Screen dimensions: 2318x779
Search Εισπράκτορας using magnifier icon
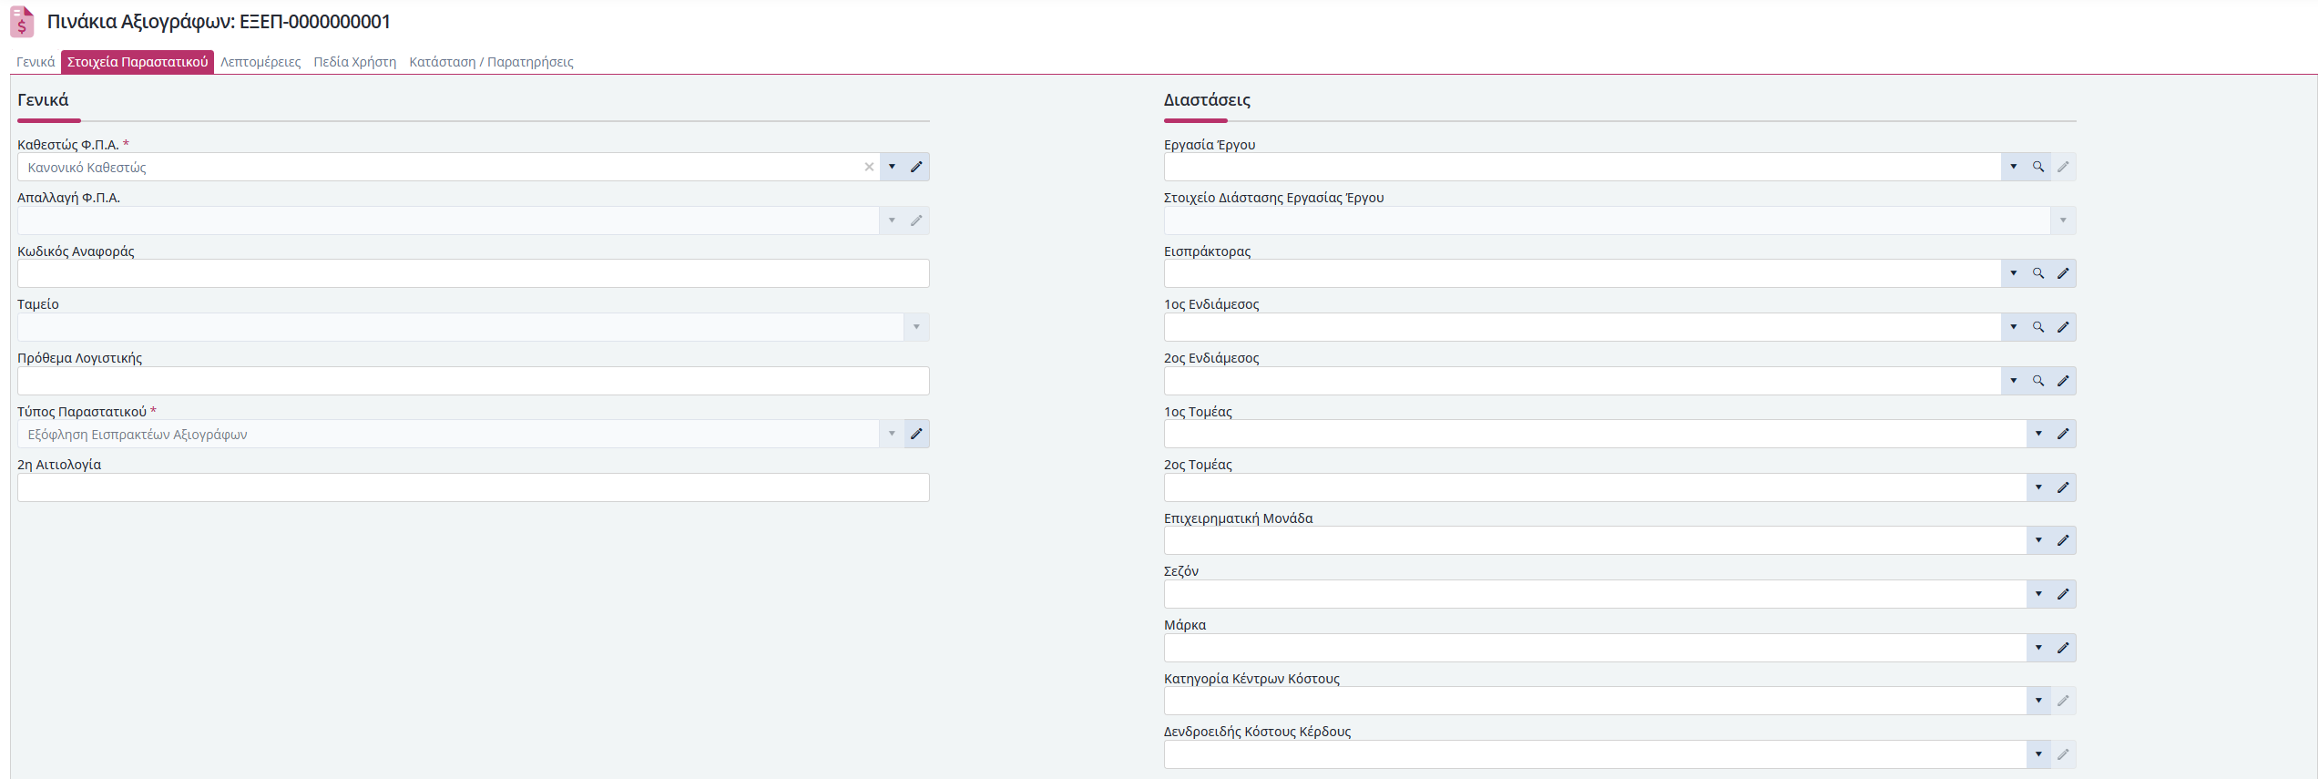[x=2038, y=273]
